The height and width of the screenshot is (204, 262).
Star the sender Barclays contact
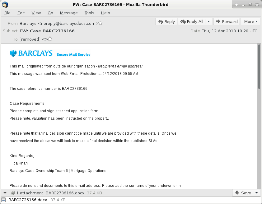(101, 23)
